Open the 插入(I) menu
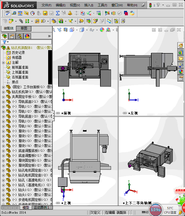This screenshot has height=216, width=185. coord(89,5)
